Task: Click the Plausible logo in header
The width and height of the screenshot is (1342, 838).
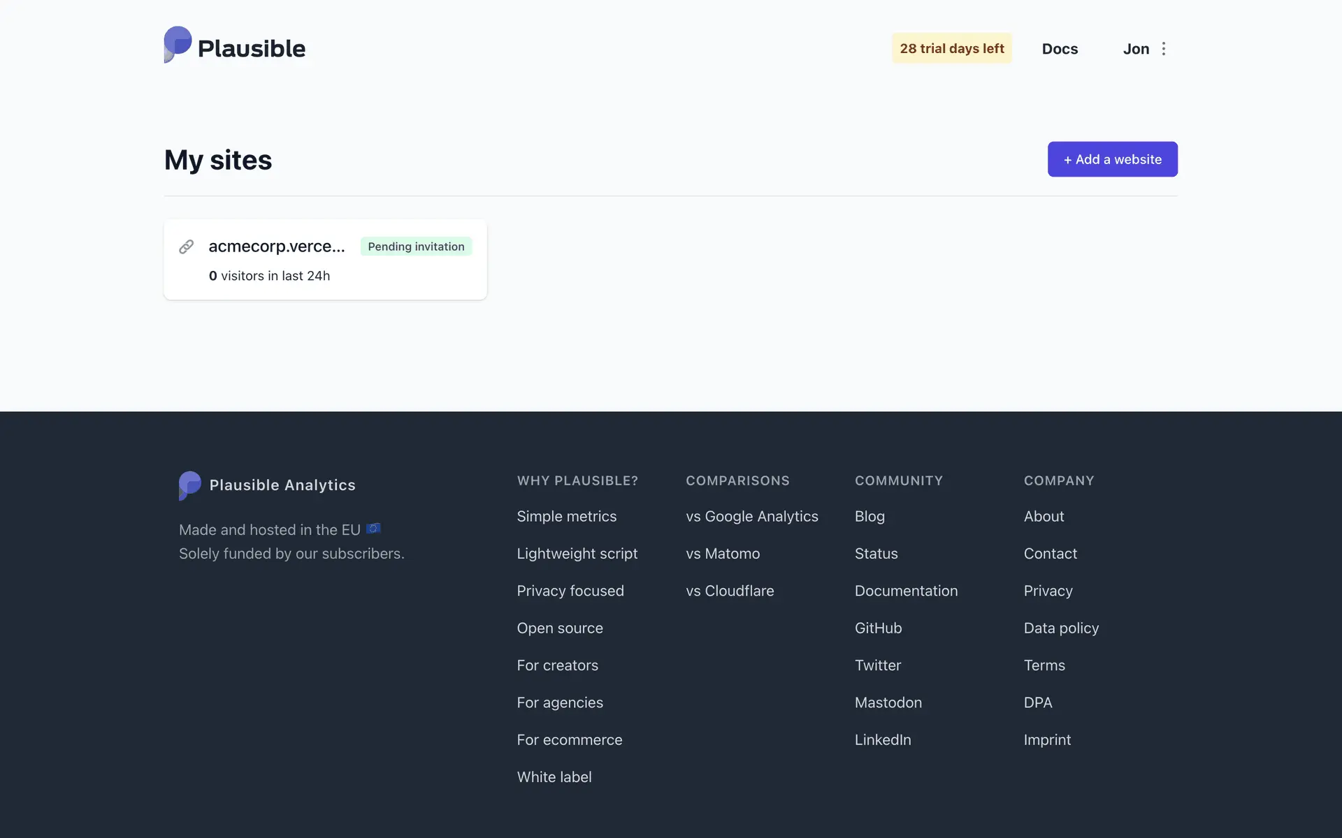Action: [235, 47]
